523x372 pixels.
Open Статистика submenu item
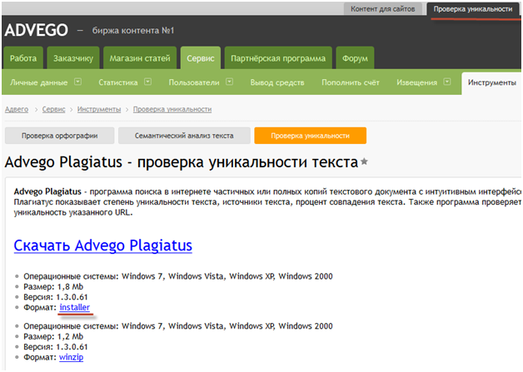tap(118, 82)
